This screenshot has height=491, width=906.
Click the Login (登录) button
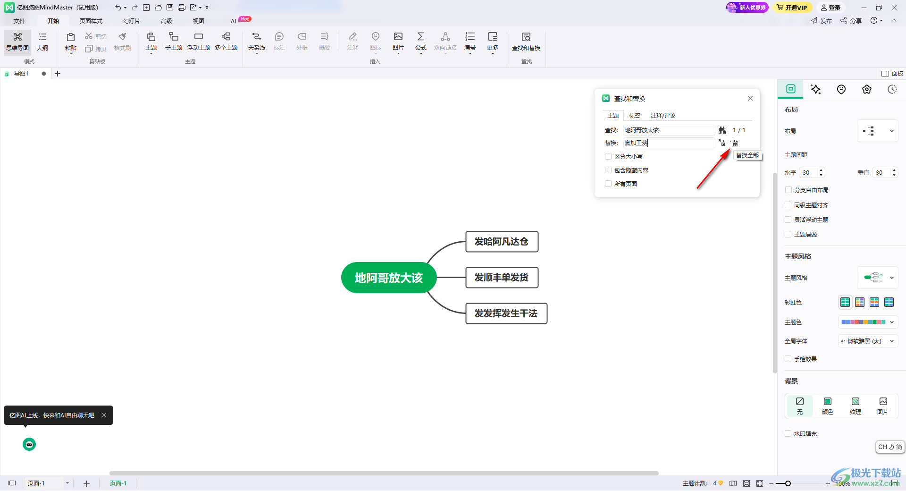pyautogui.click(x=831, y=8)
